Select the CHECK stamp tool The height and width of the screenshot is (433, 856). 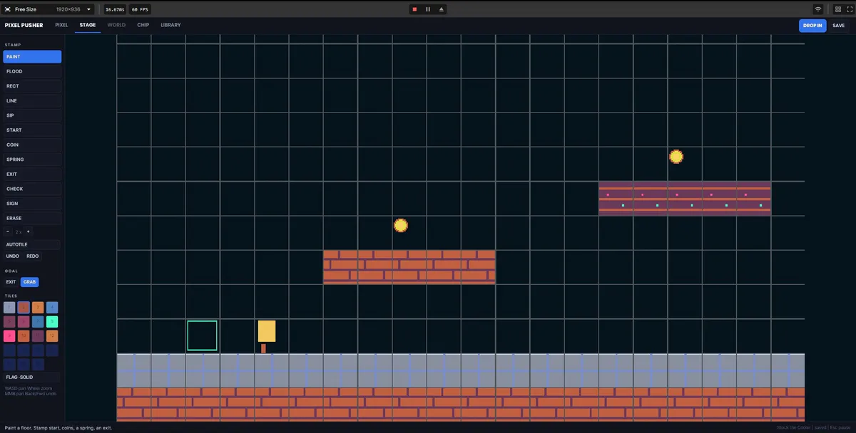[x=32, y=189]
